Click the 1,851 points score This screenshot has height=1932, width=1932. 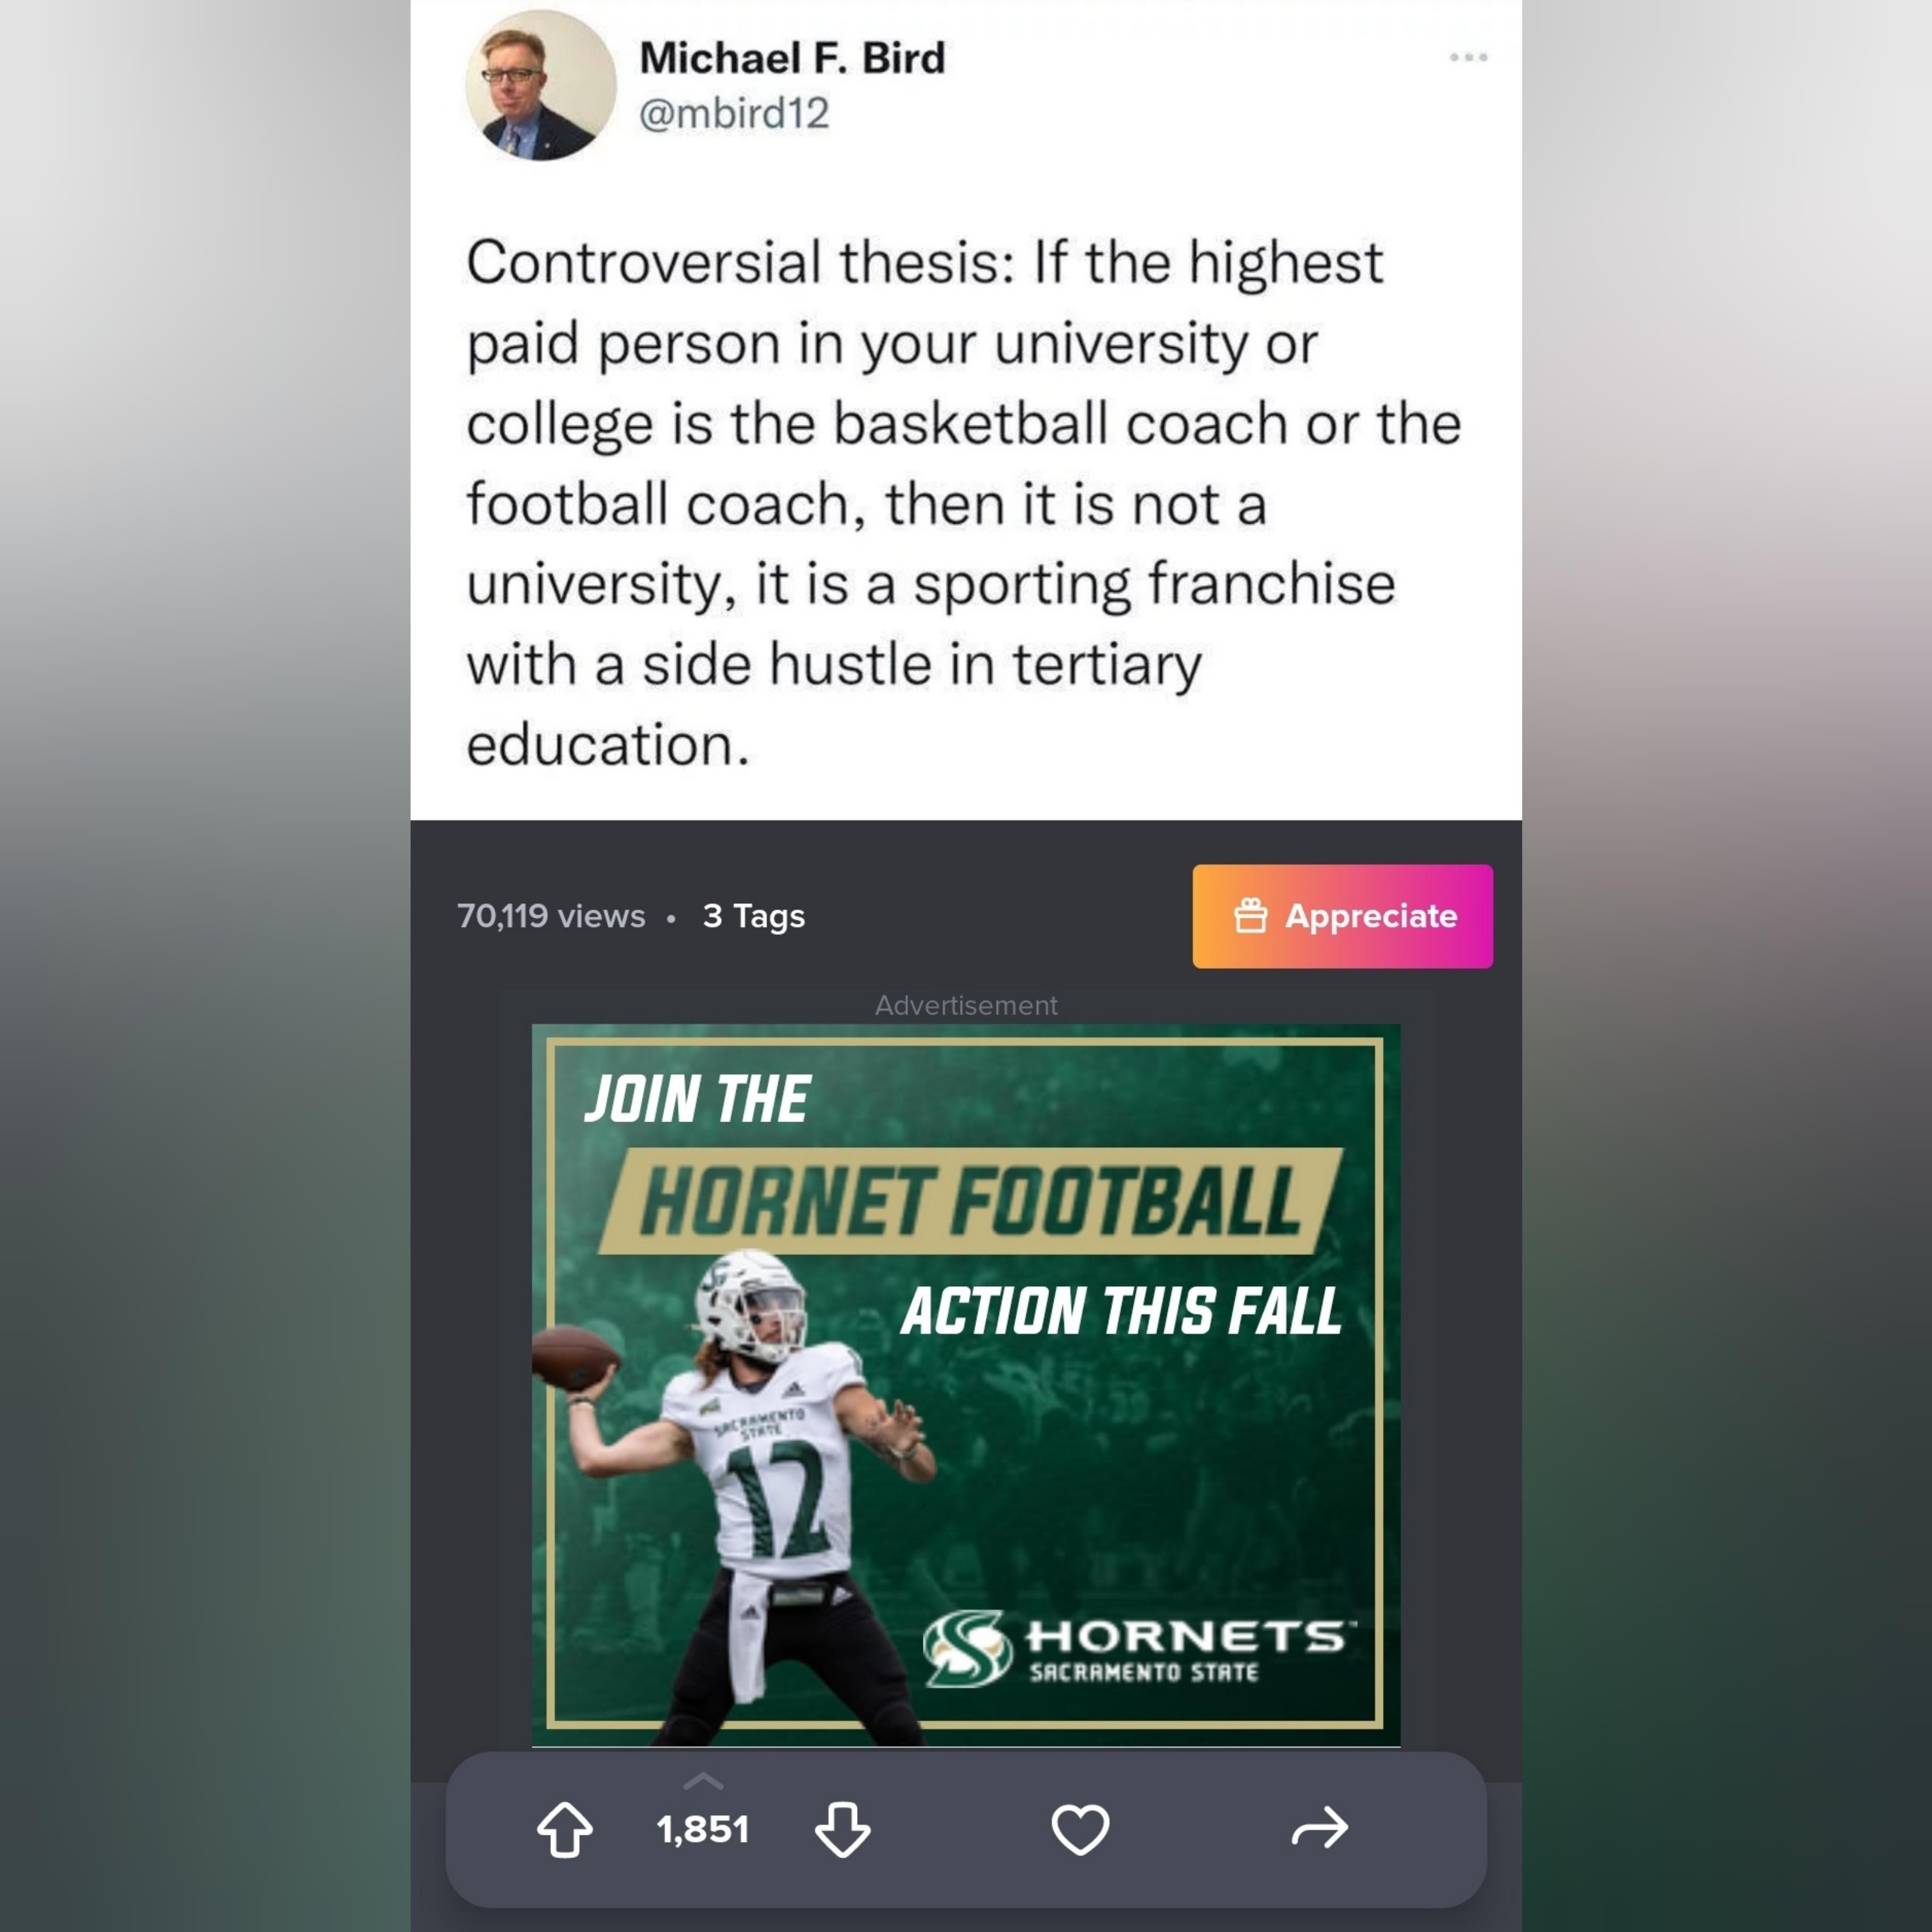tap(703, 1829)
